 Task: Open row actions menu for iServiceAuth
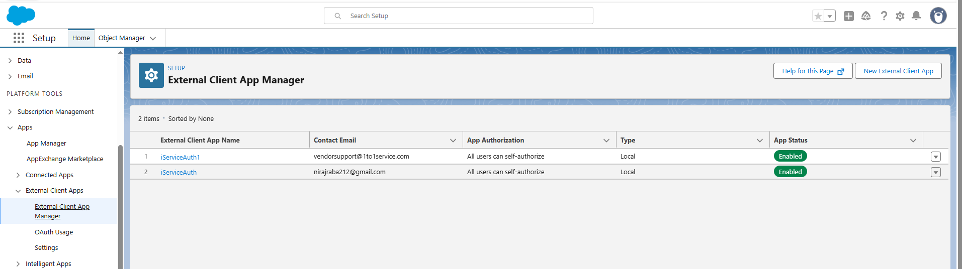pyautogui.click(x=935, y=172)
